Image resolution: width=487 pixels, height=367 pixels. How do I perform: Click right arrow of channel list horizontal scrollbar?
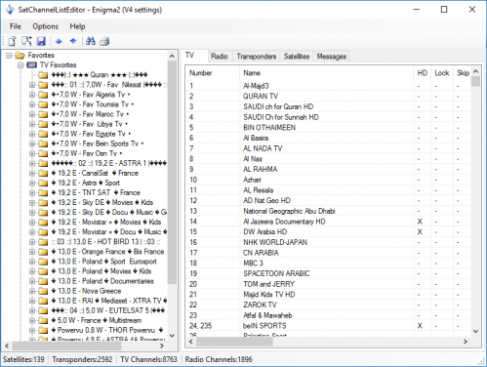coord(466,342)
